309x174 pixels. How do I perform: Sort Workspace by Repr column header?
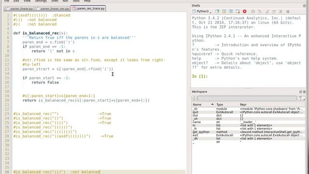(x=272, y=104)
